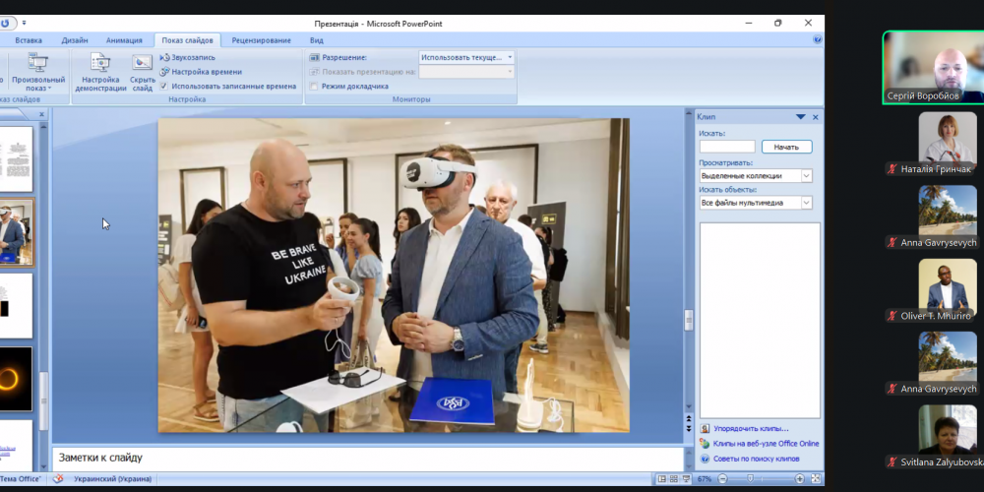Open Все файлы мультимедиа dropdown
The image size is (984, 492).
click(x=806, y=203)
